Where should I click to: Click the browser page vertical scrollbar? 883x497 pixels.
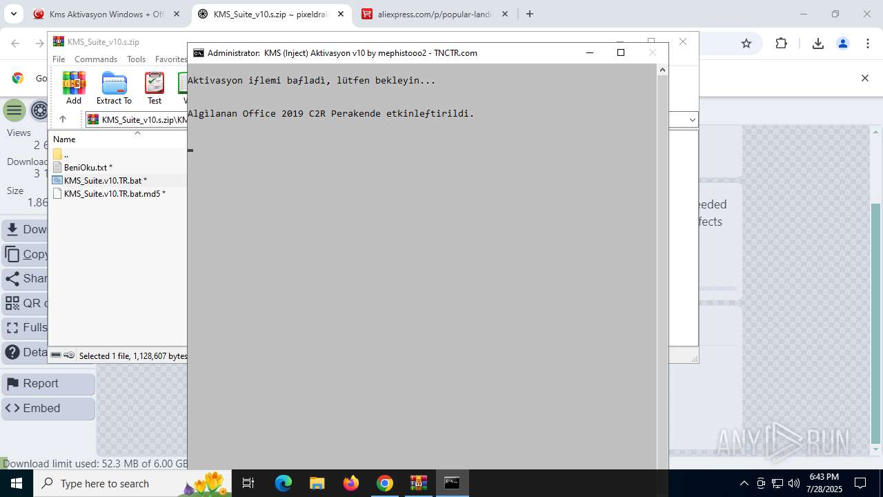(876, 324)
